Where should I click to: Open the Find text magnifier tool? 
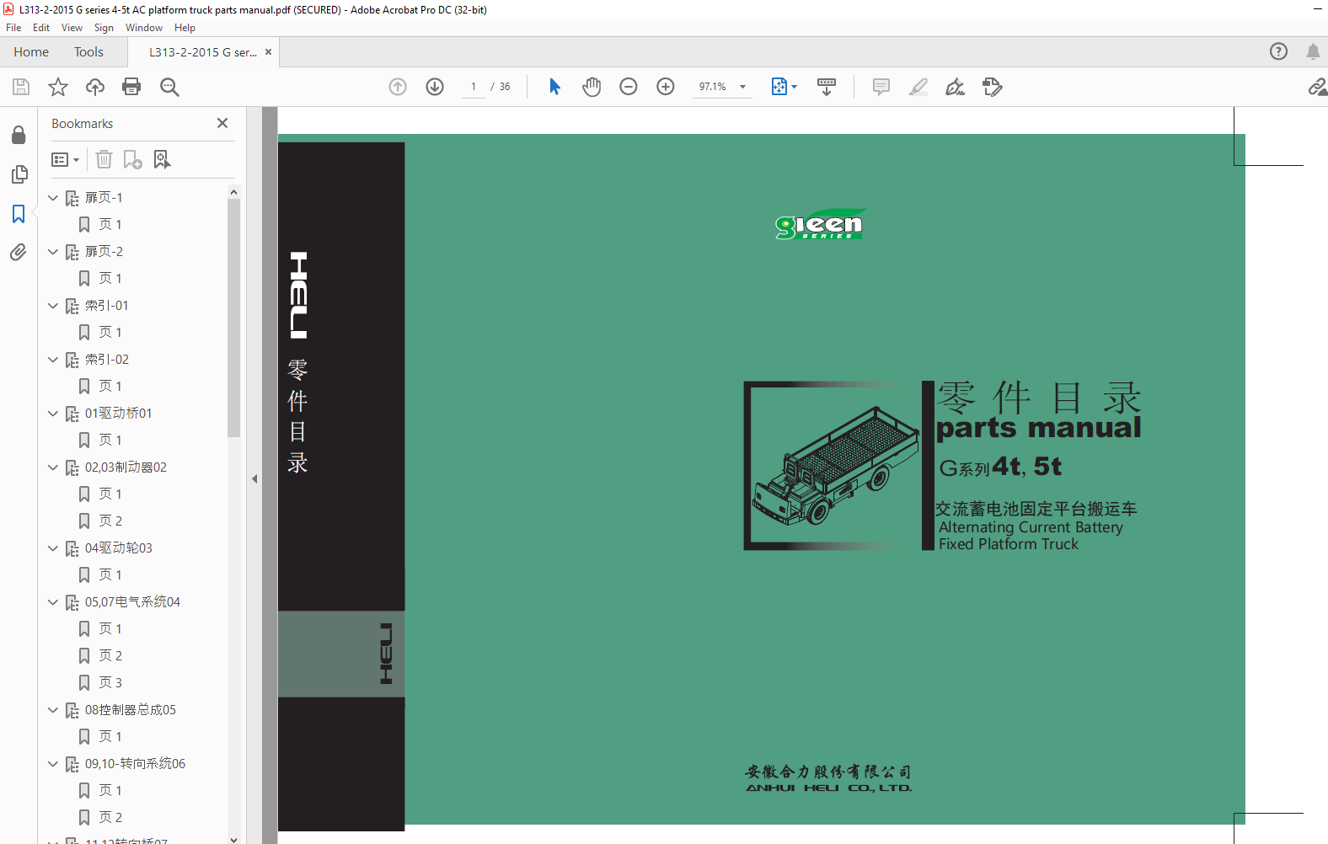pyautogui.click(x=169, y=87)
